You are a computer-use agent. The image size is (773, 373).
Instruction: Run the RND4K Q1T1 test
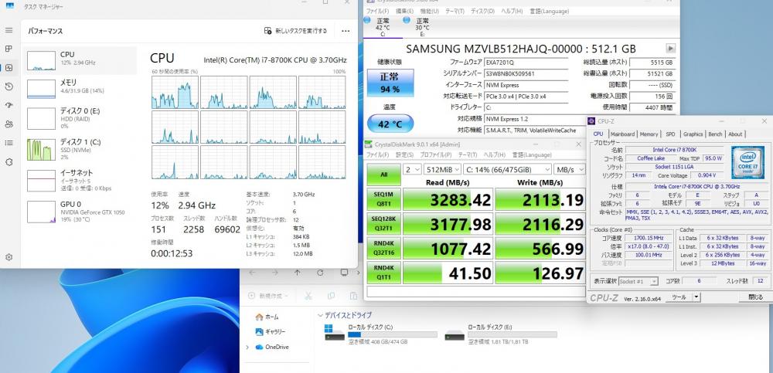click(383, 273)
